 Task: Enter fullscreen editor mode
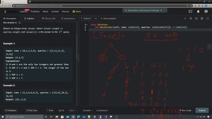point(208,19)
